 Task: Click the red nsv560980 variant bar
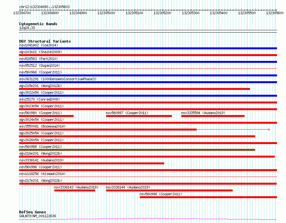point(46,116)
